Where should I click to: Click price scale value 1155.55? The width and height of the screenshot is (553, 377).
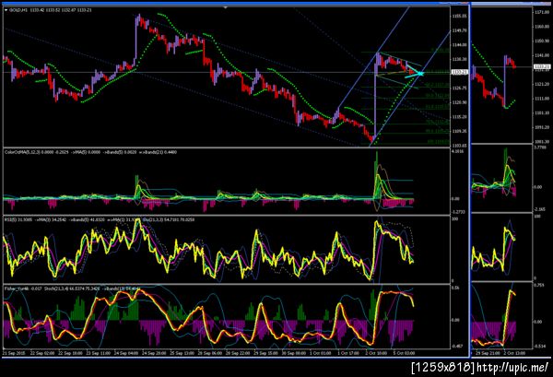(459, 17)
